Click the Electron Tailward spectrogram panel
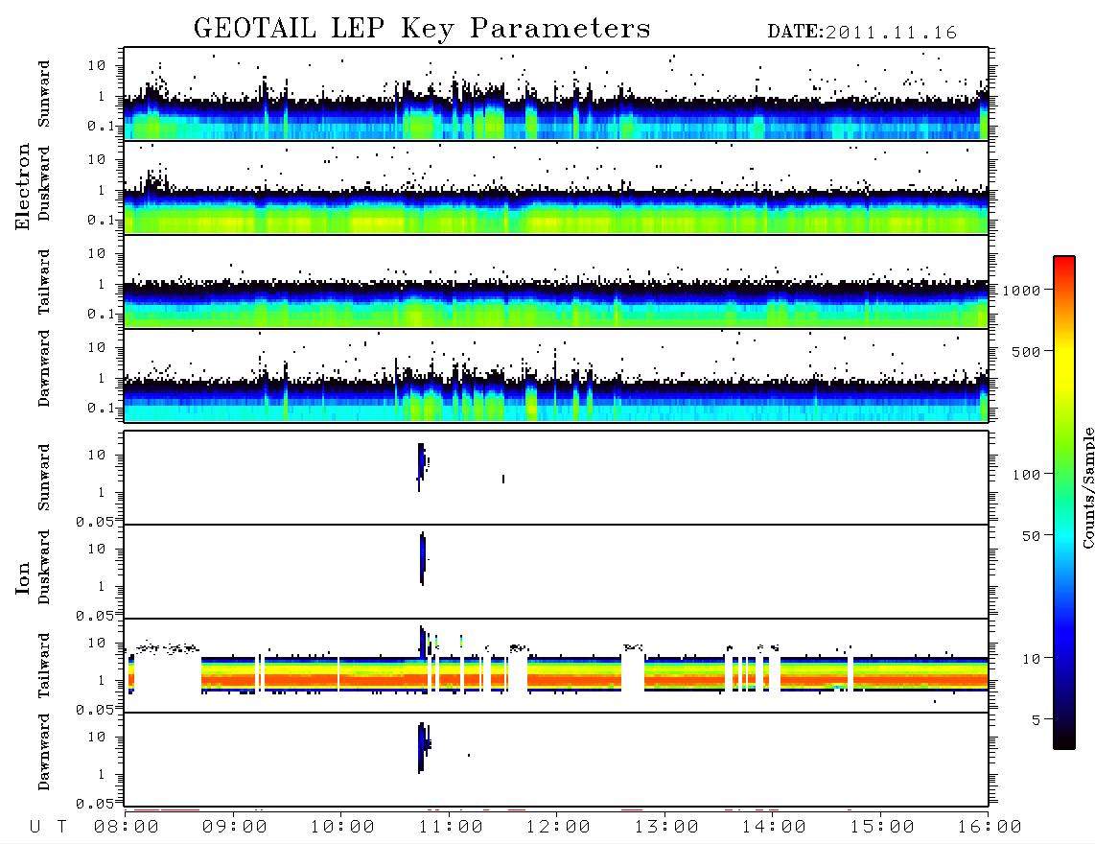 (556, 282)
